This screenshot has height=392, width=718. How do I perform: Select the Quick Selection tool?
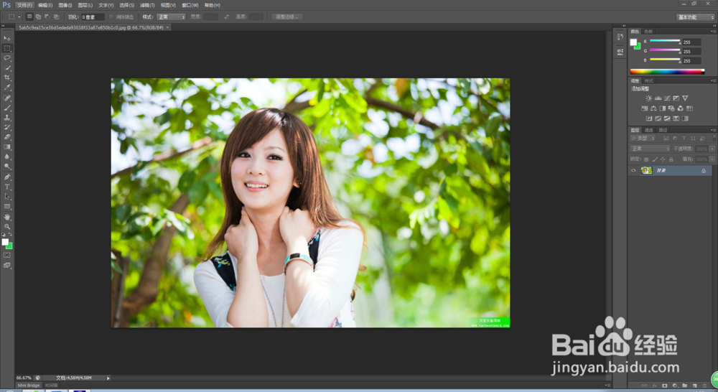[7, 67]
